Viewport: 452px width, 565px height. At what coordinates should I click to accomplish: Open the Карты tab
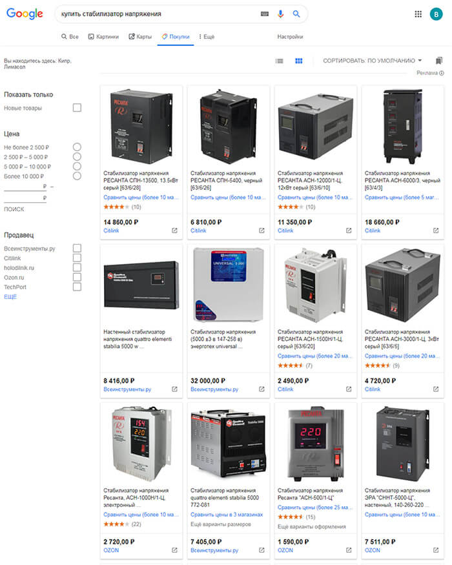coord(140,37)
